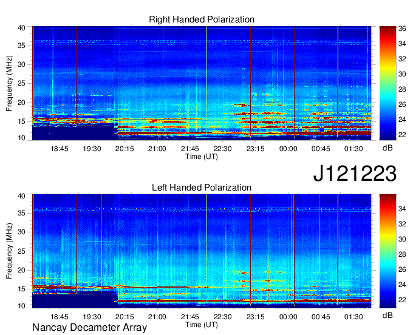Click the 15 MHz tick of Right Handed plot
413x335 pixels.
21,121
